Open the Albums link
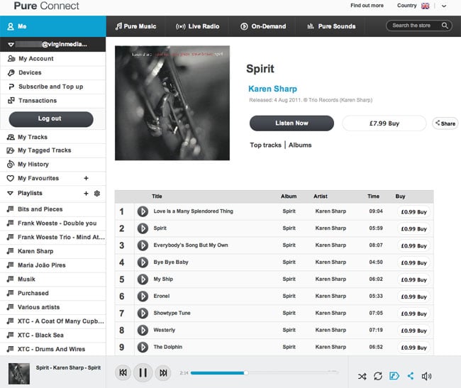Image resolution: width=461 pixels, height=388 pixels. [300, 145]
